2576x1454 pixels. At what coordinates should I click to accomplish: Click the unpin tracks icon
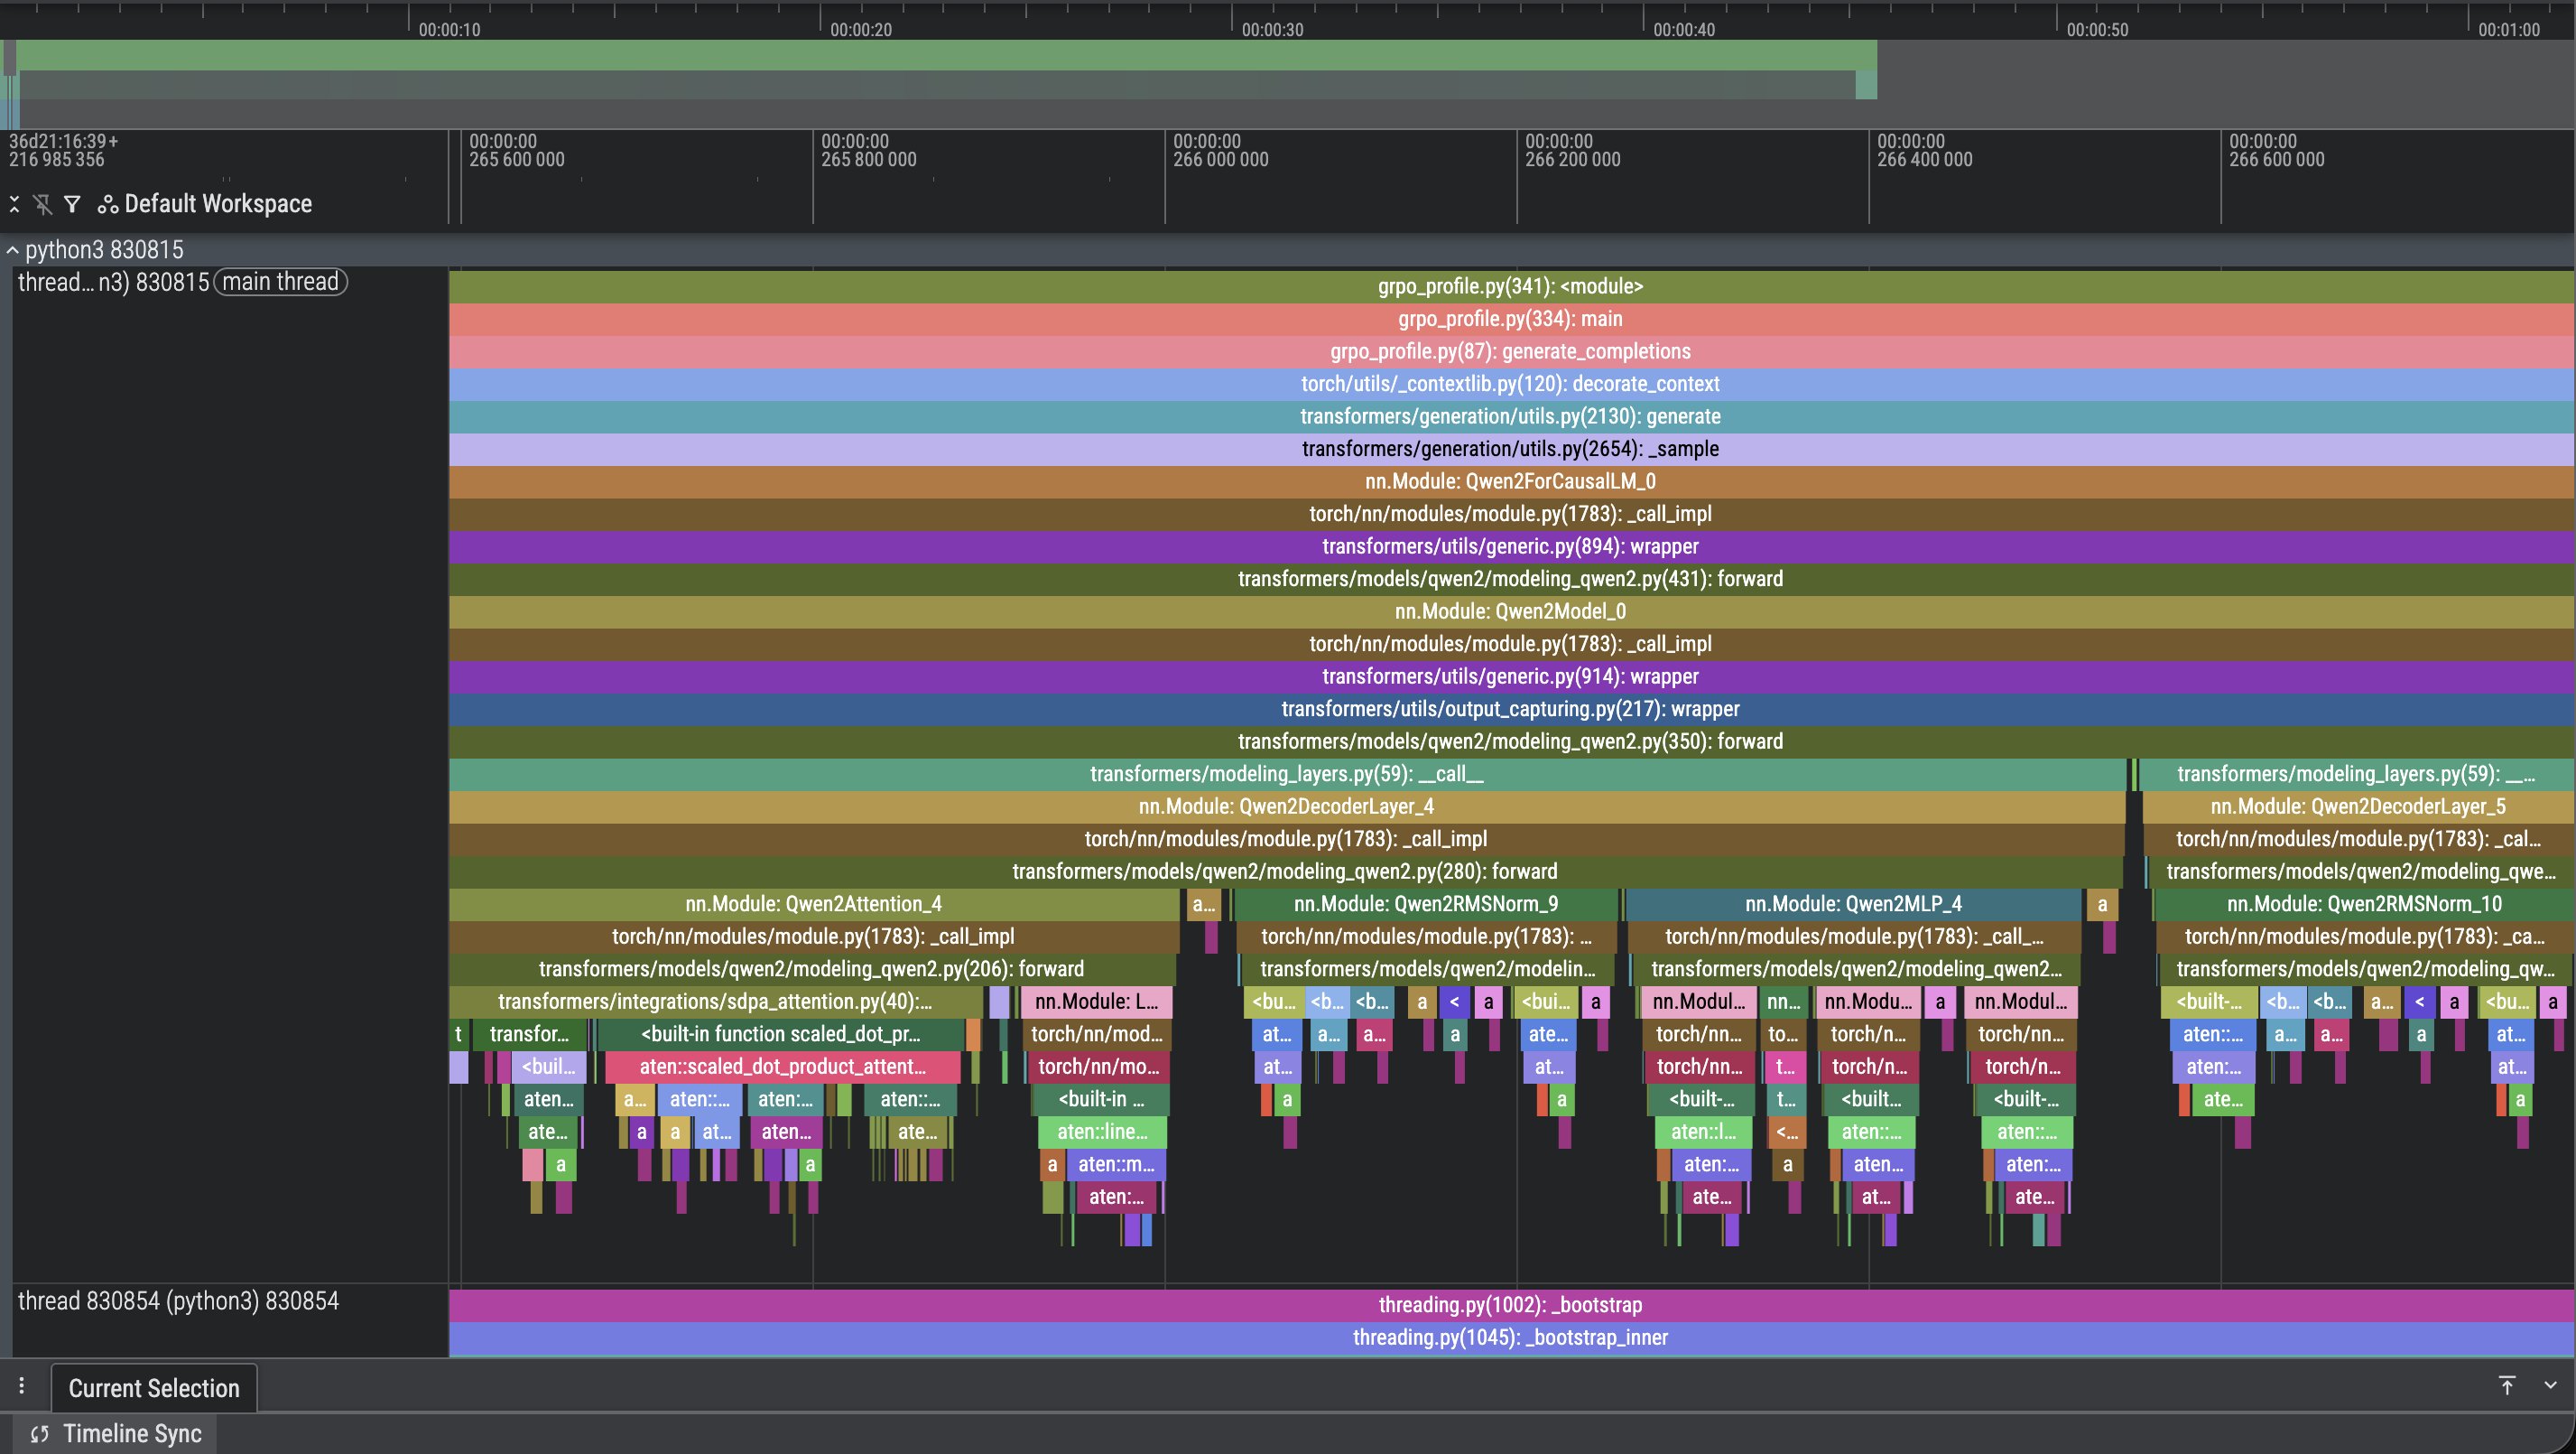click(x=43, y=204)
